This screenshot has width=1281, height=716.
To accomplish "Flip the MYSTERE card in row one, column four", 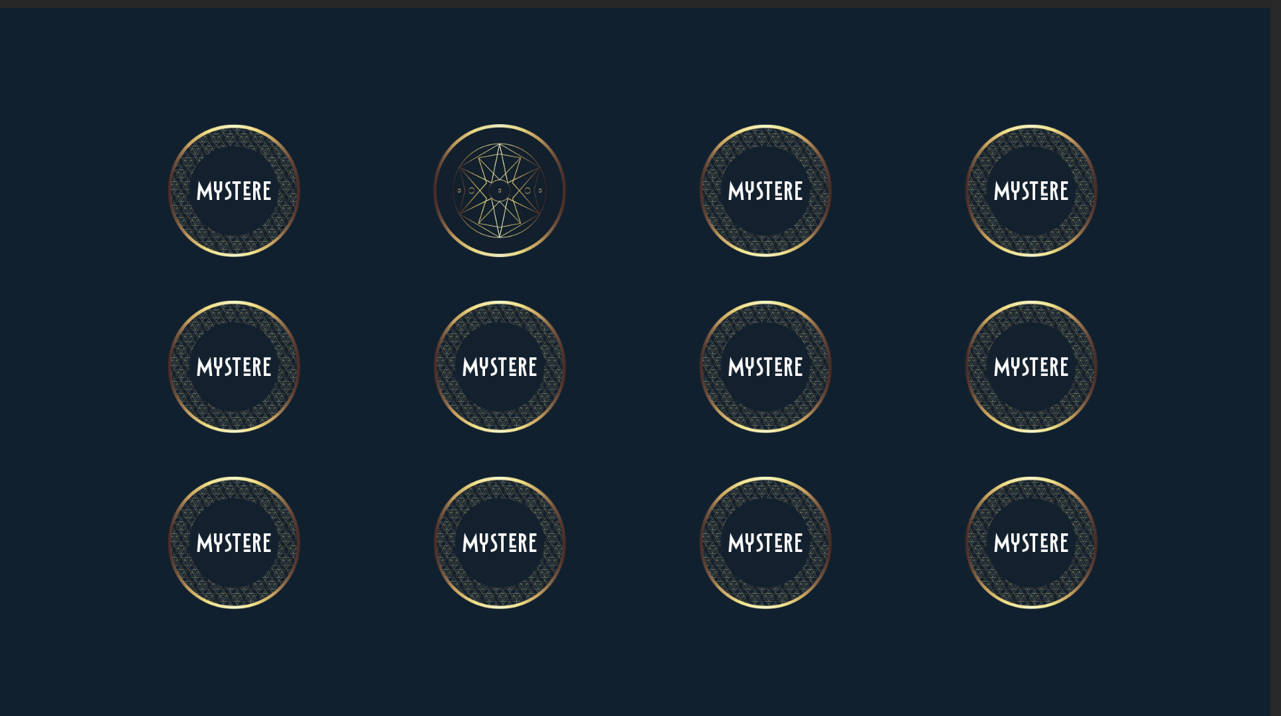I will pyautogui.click(x=1031, y=191).
